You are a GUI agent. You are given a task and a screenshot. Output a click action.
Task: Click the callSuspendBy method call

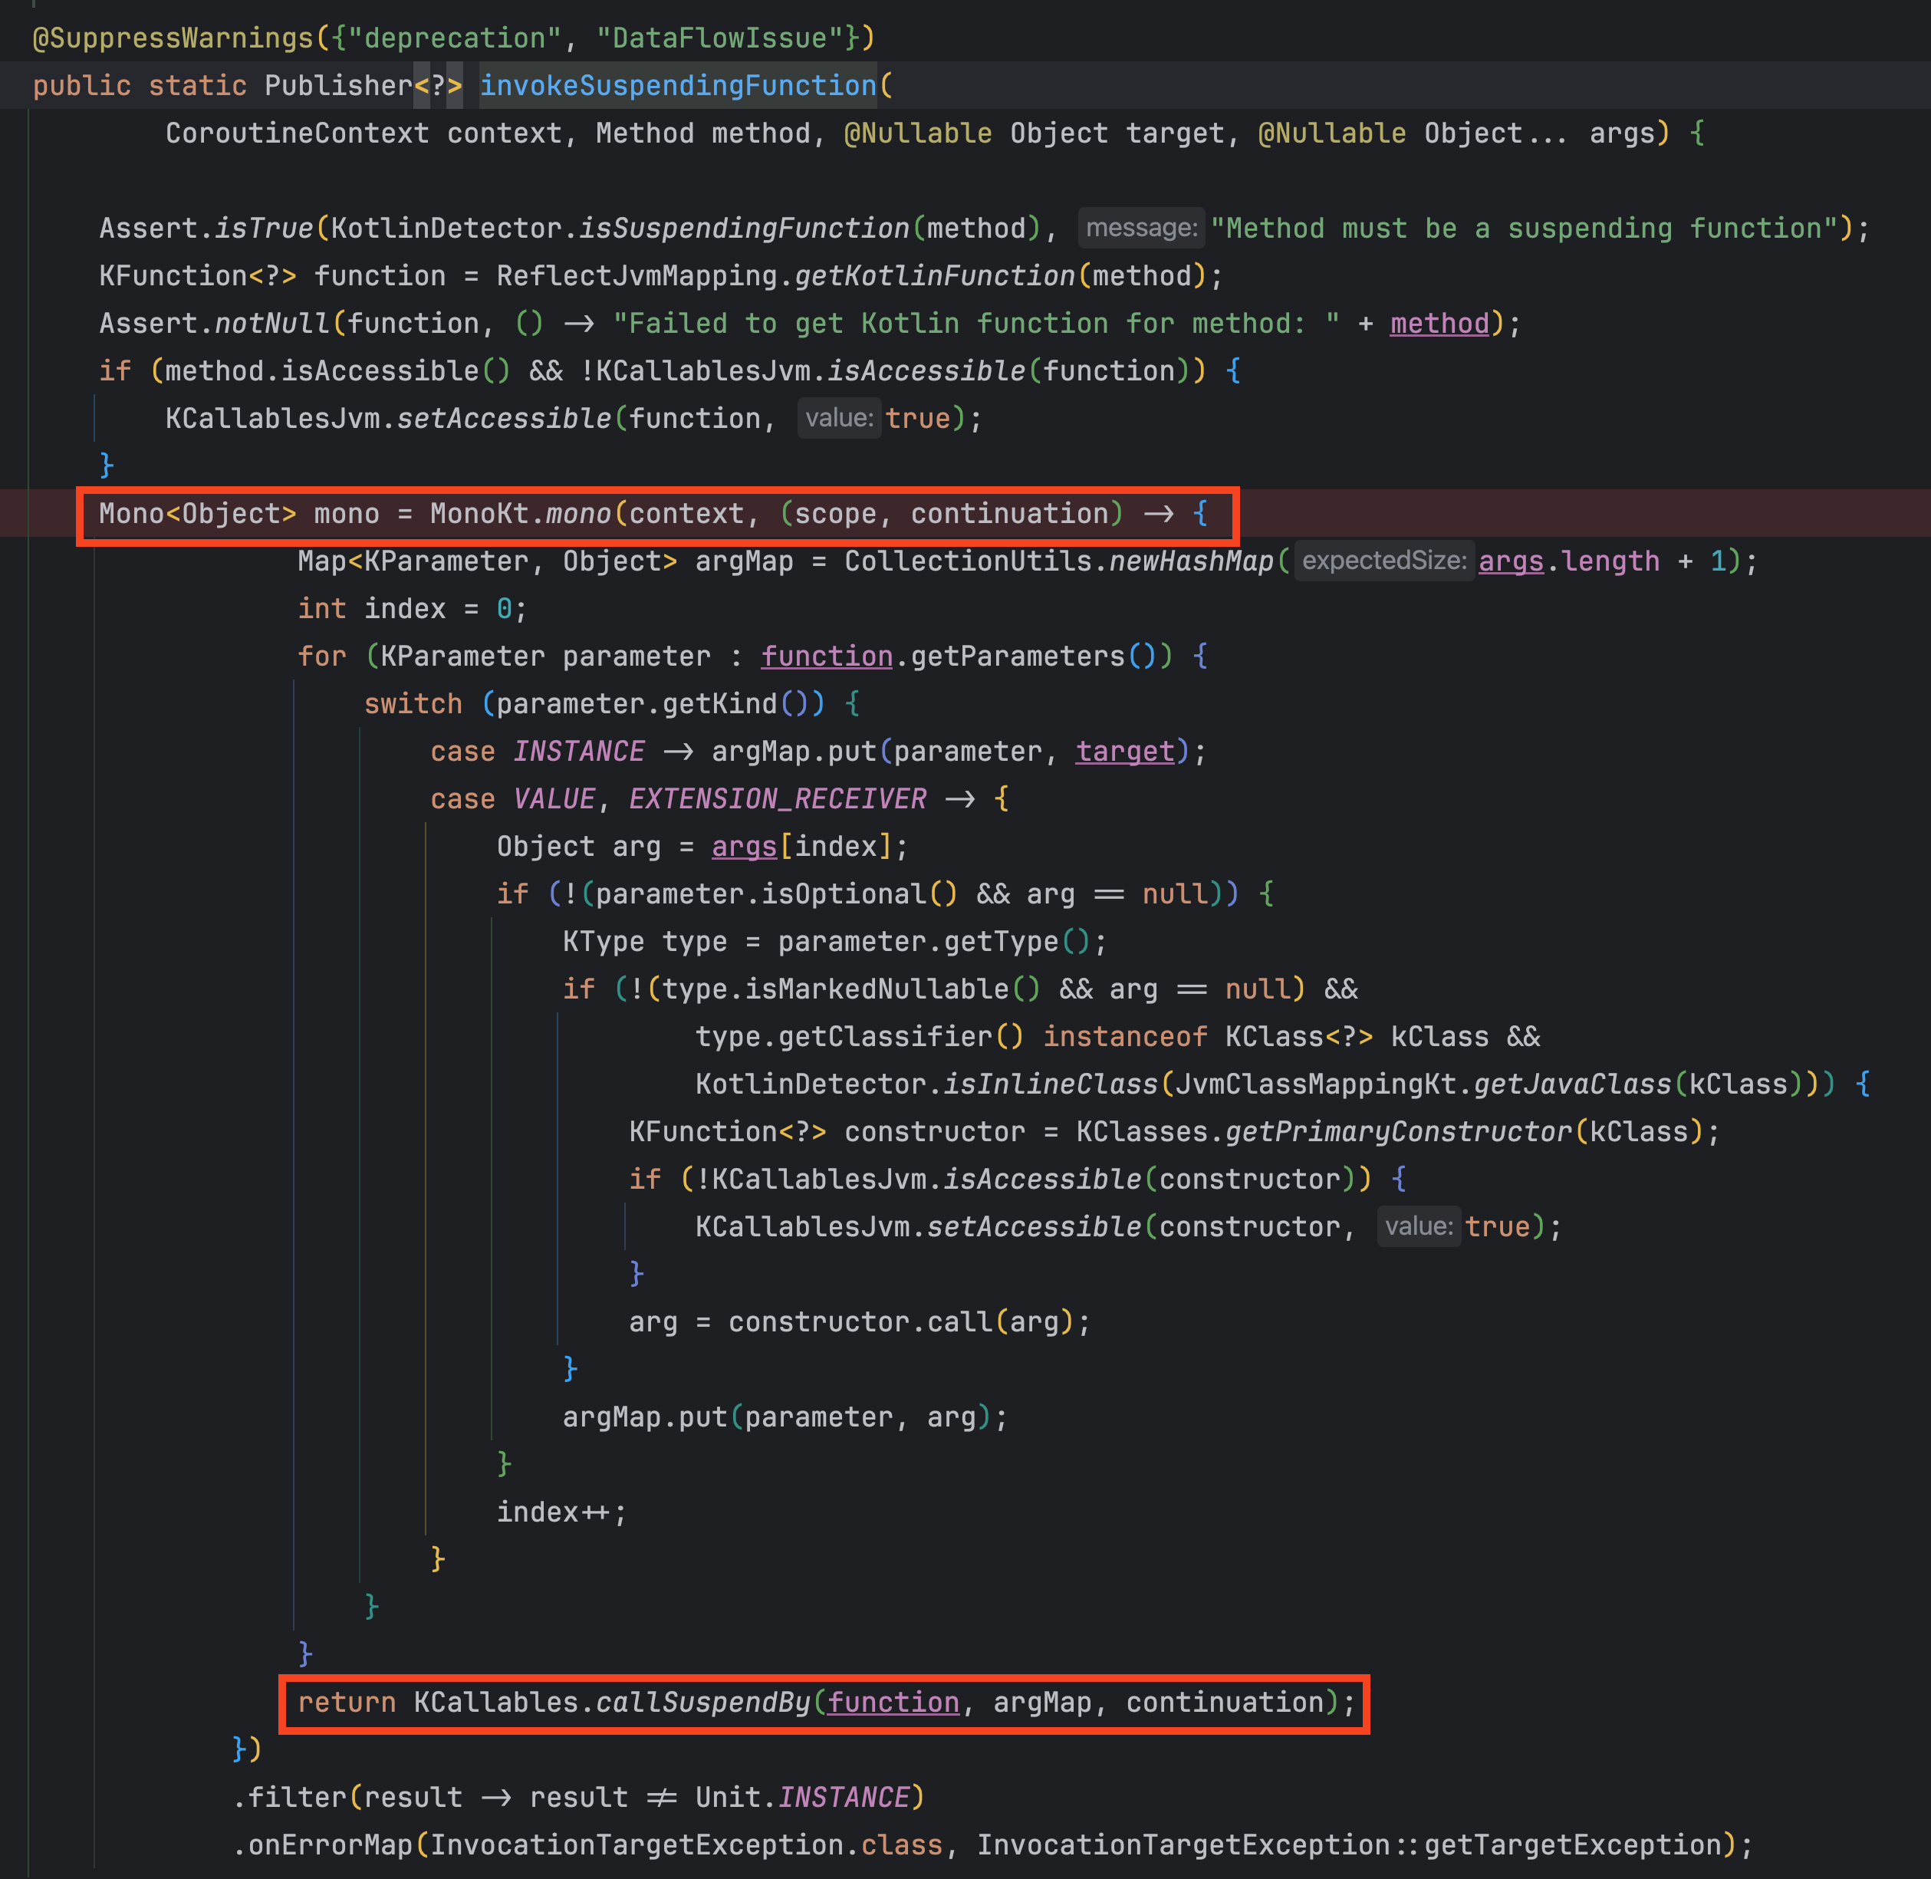(702, 1703)
